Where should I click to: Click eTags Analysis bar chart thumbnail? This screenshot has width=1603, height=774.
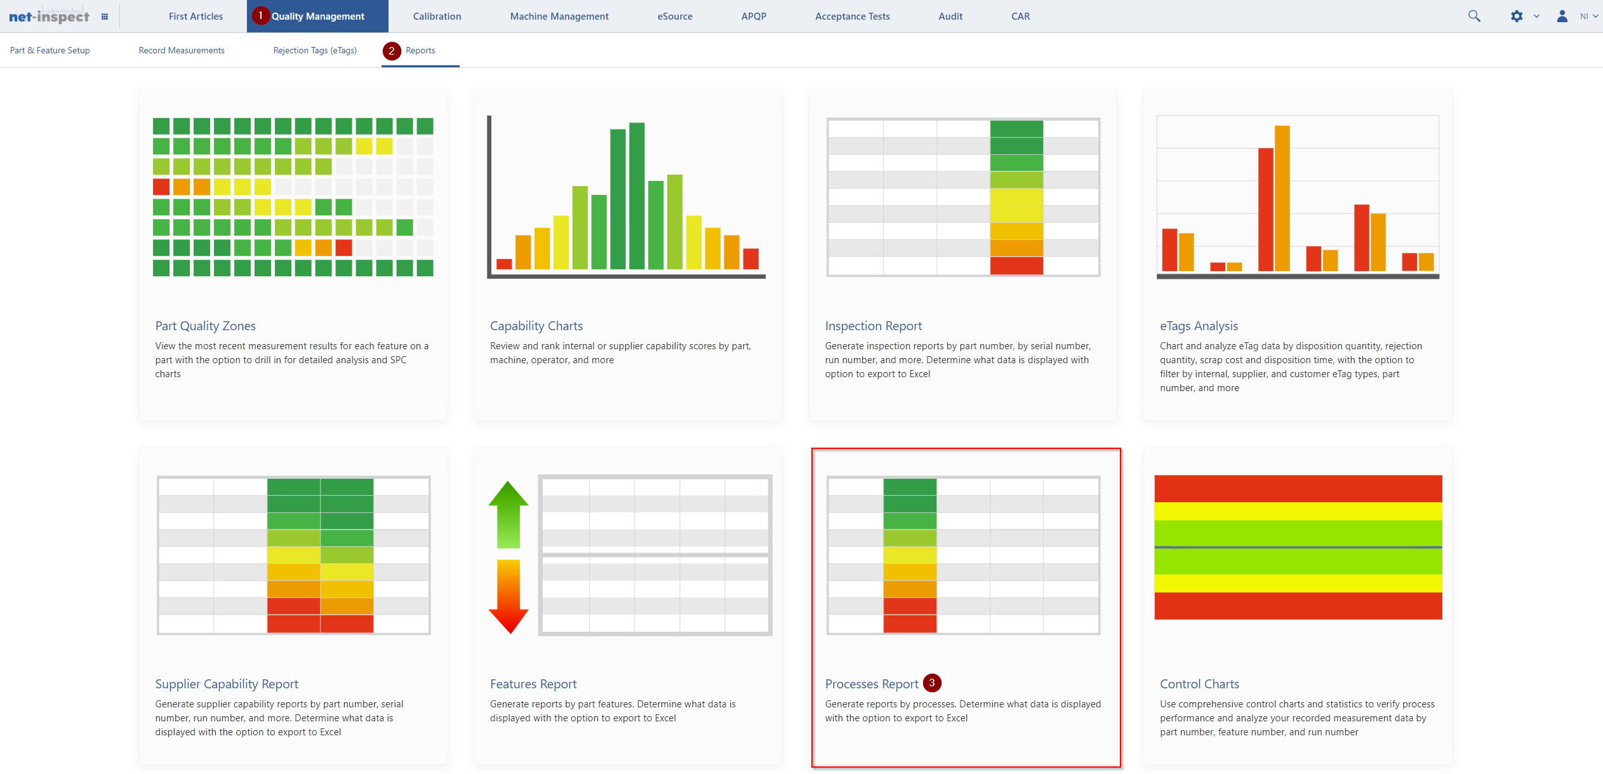(x=1298, y=197)
